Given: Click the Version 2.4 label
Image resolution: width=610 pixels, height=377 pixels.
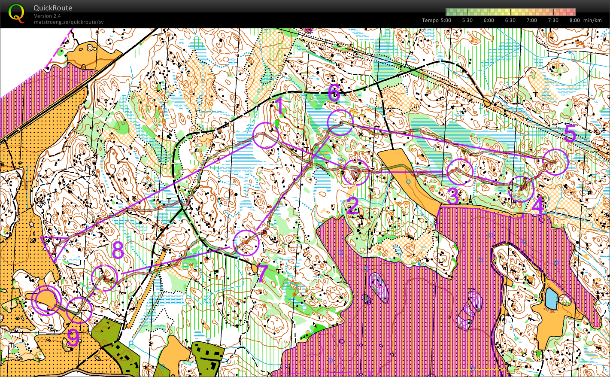Looking at the screenshot, I should tap(47, 16).
